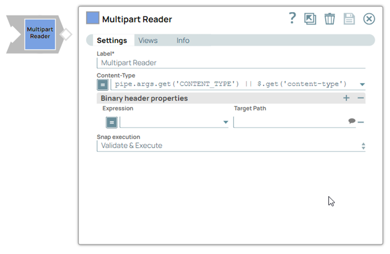
Task: Click the trash delete snap icon
Action: [x=330, y=19]
